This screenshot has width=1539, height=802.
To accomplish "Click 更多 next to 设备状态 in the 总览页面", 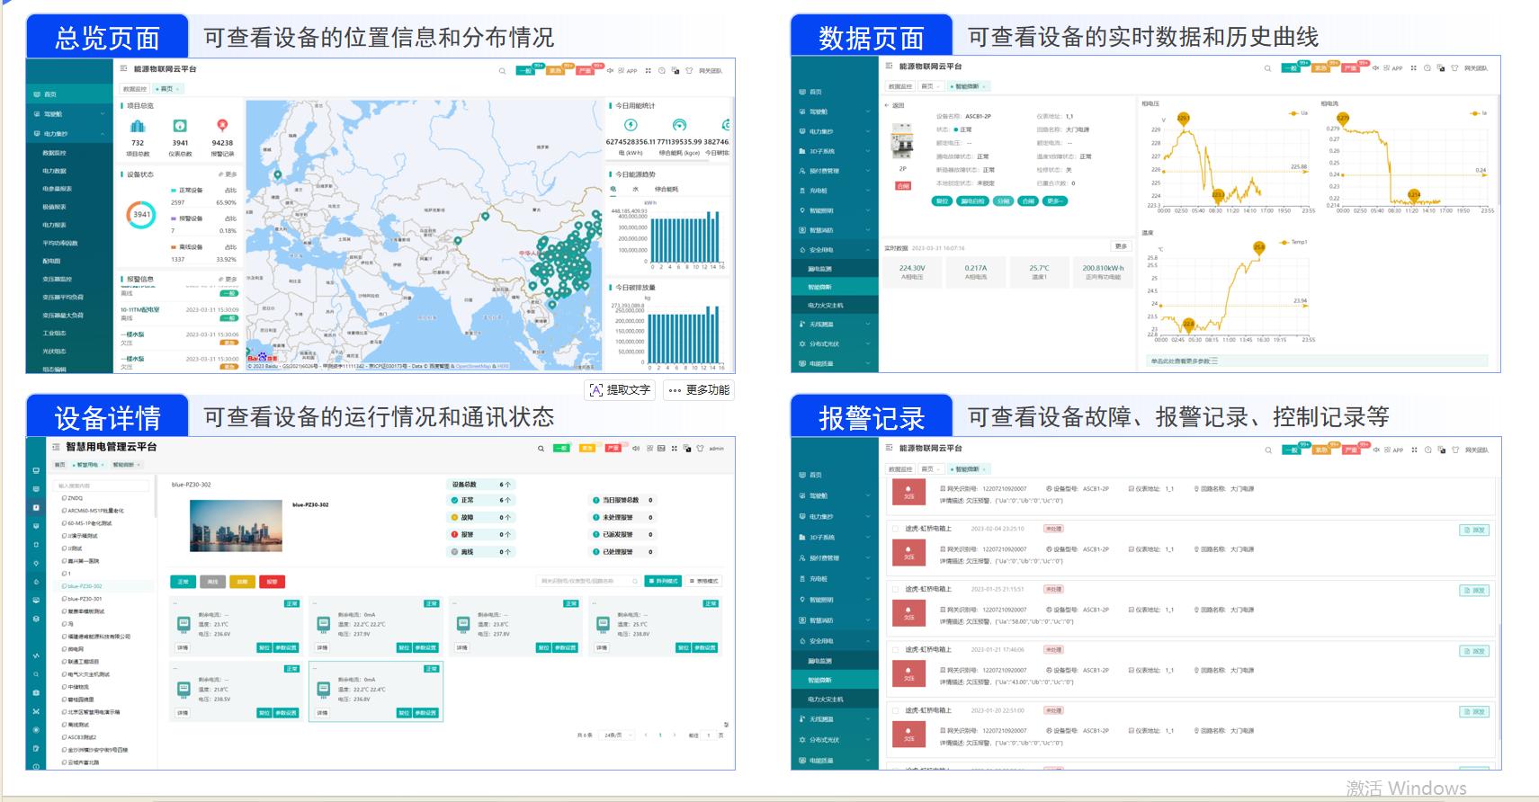I will coord(229,174).
